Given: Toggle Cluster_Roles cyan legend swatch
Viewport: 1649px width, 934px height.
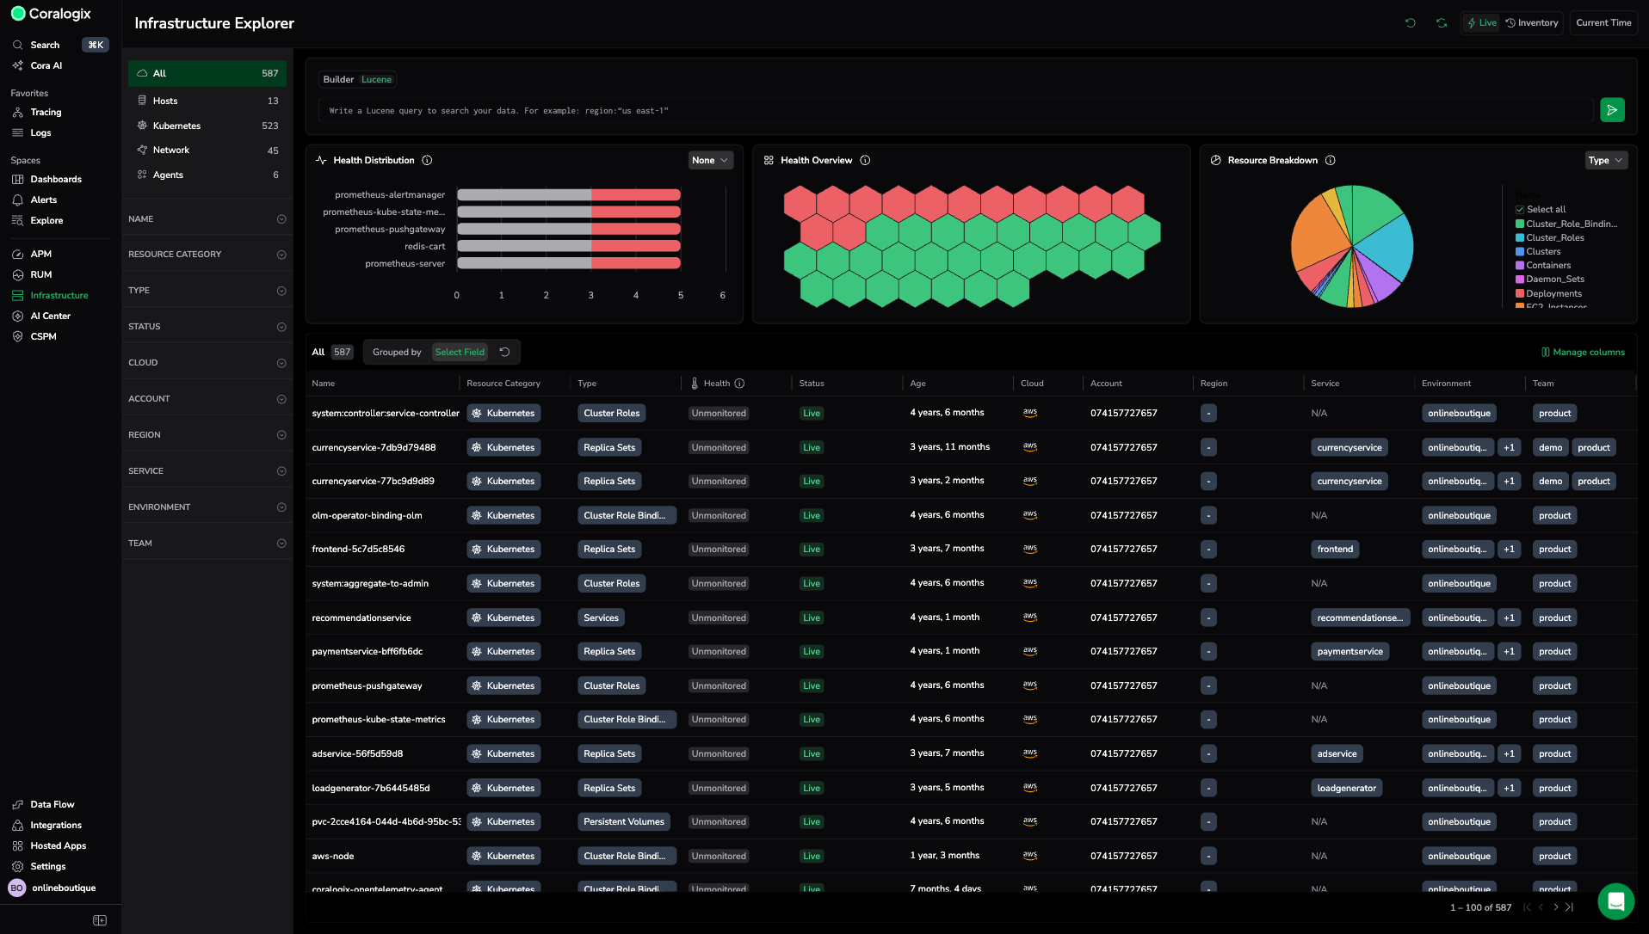Looking at the screenshot, I should [1520, 238].
